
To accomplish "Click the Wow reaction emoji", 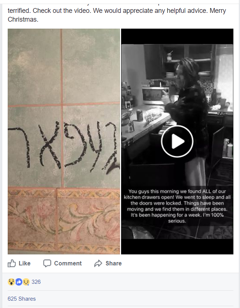I will pos(11,282).
